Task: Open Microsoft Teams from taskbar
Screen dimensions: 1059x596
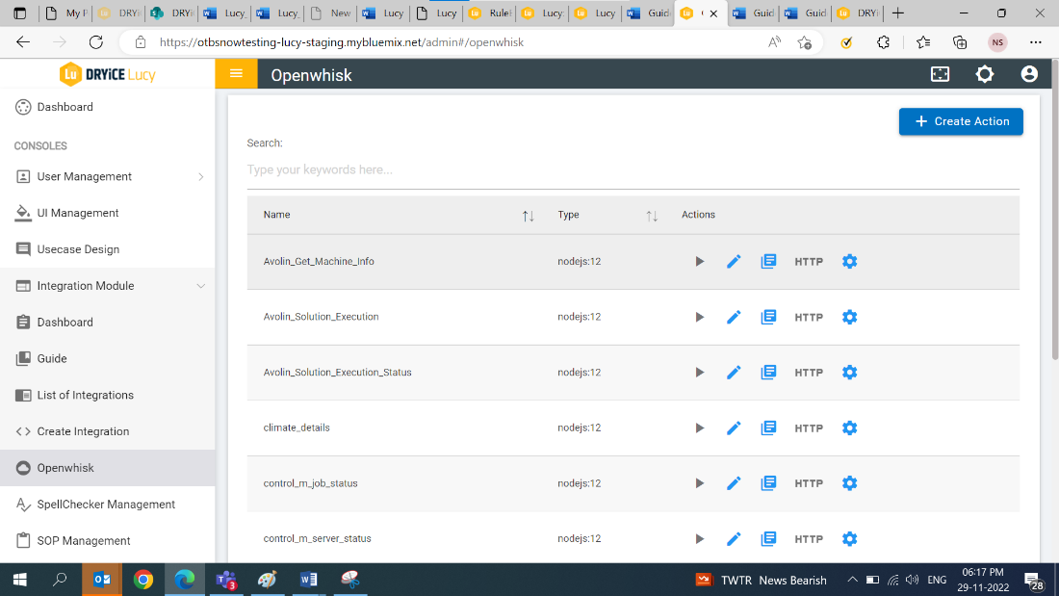Action: (225, 580)
